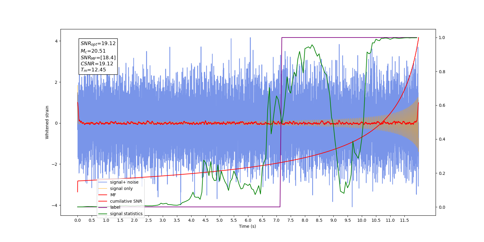The width and height of the screenshot is (484, 242).
Task: Click the green line sample for signal statistics
Action: [103, 214]
